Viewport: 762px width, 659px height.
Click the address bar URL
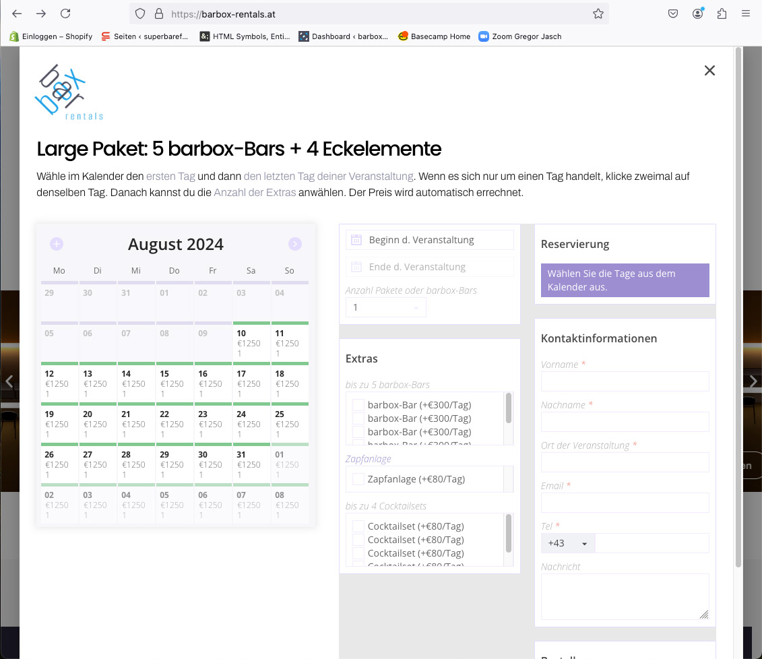(x=223, y=14)
